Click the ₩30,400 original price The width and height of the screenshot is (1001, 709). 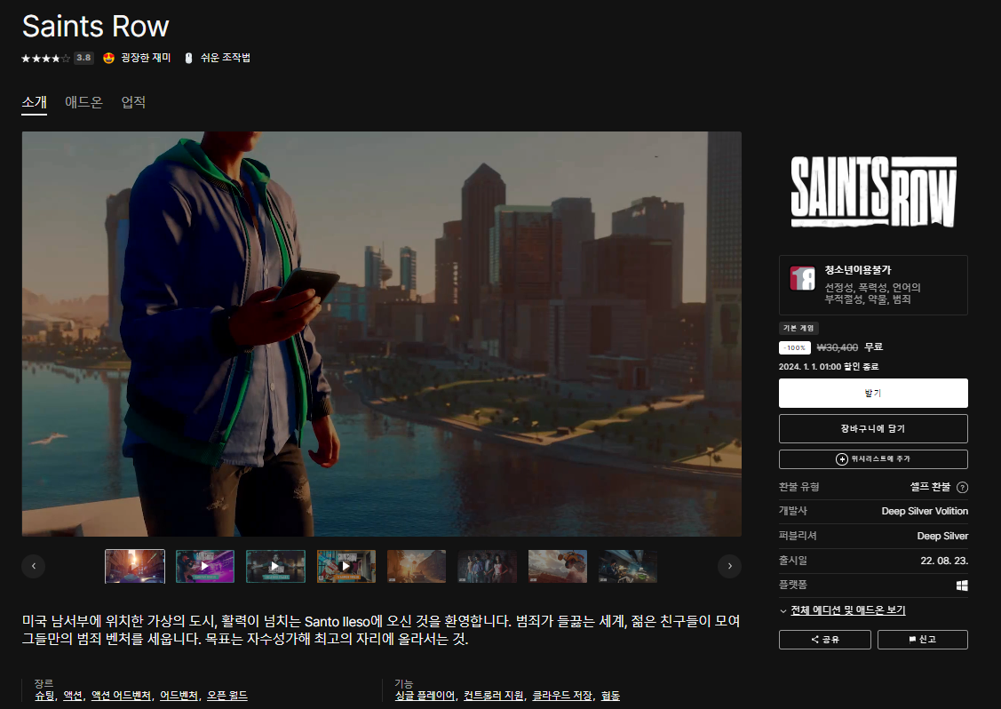point(837,347)
